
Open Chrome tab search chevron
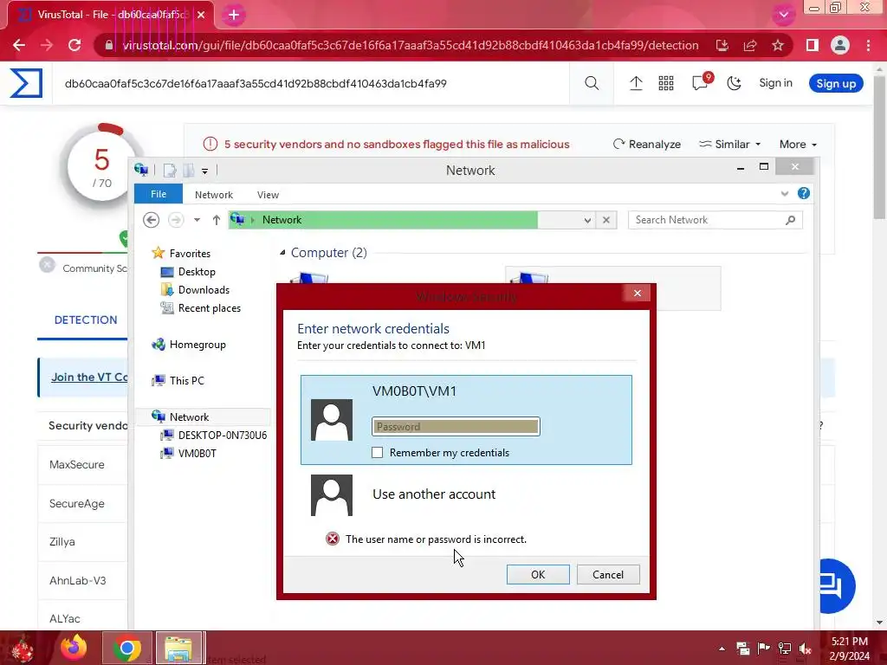point(783,15)
